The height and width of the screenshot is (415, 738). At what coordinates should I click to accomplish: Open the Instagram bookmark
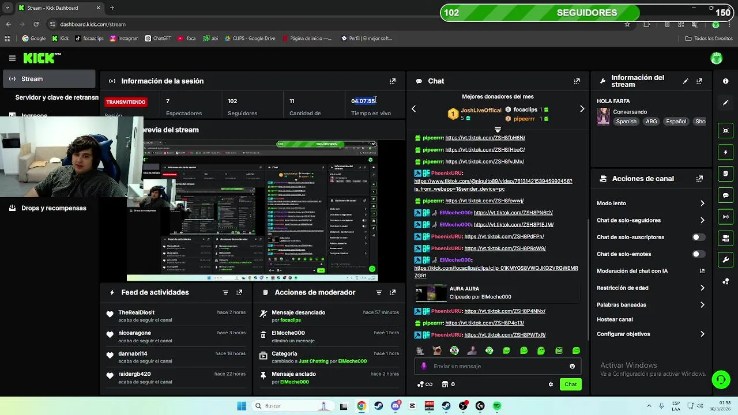point(124,39)
